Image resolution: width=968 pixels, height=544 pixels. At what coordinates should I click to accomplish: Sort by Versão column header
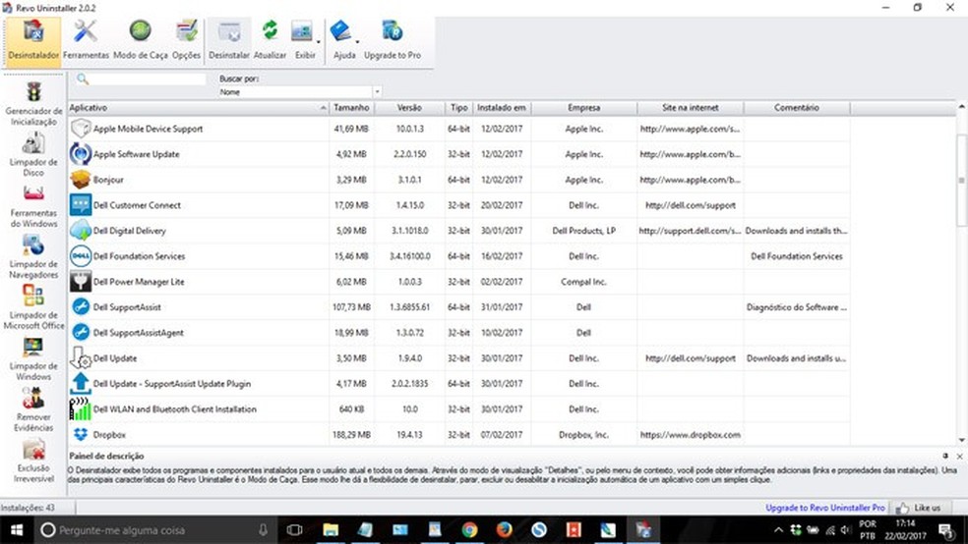409,108
